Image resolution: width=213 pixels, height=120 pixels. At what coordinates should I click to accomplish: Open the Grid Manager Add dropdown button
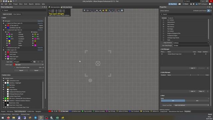[x=193, y=68]
